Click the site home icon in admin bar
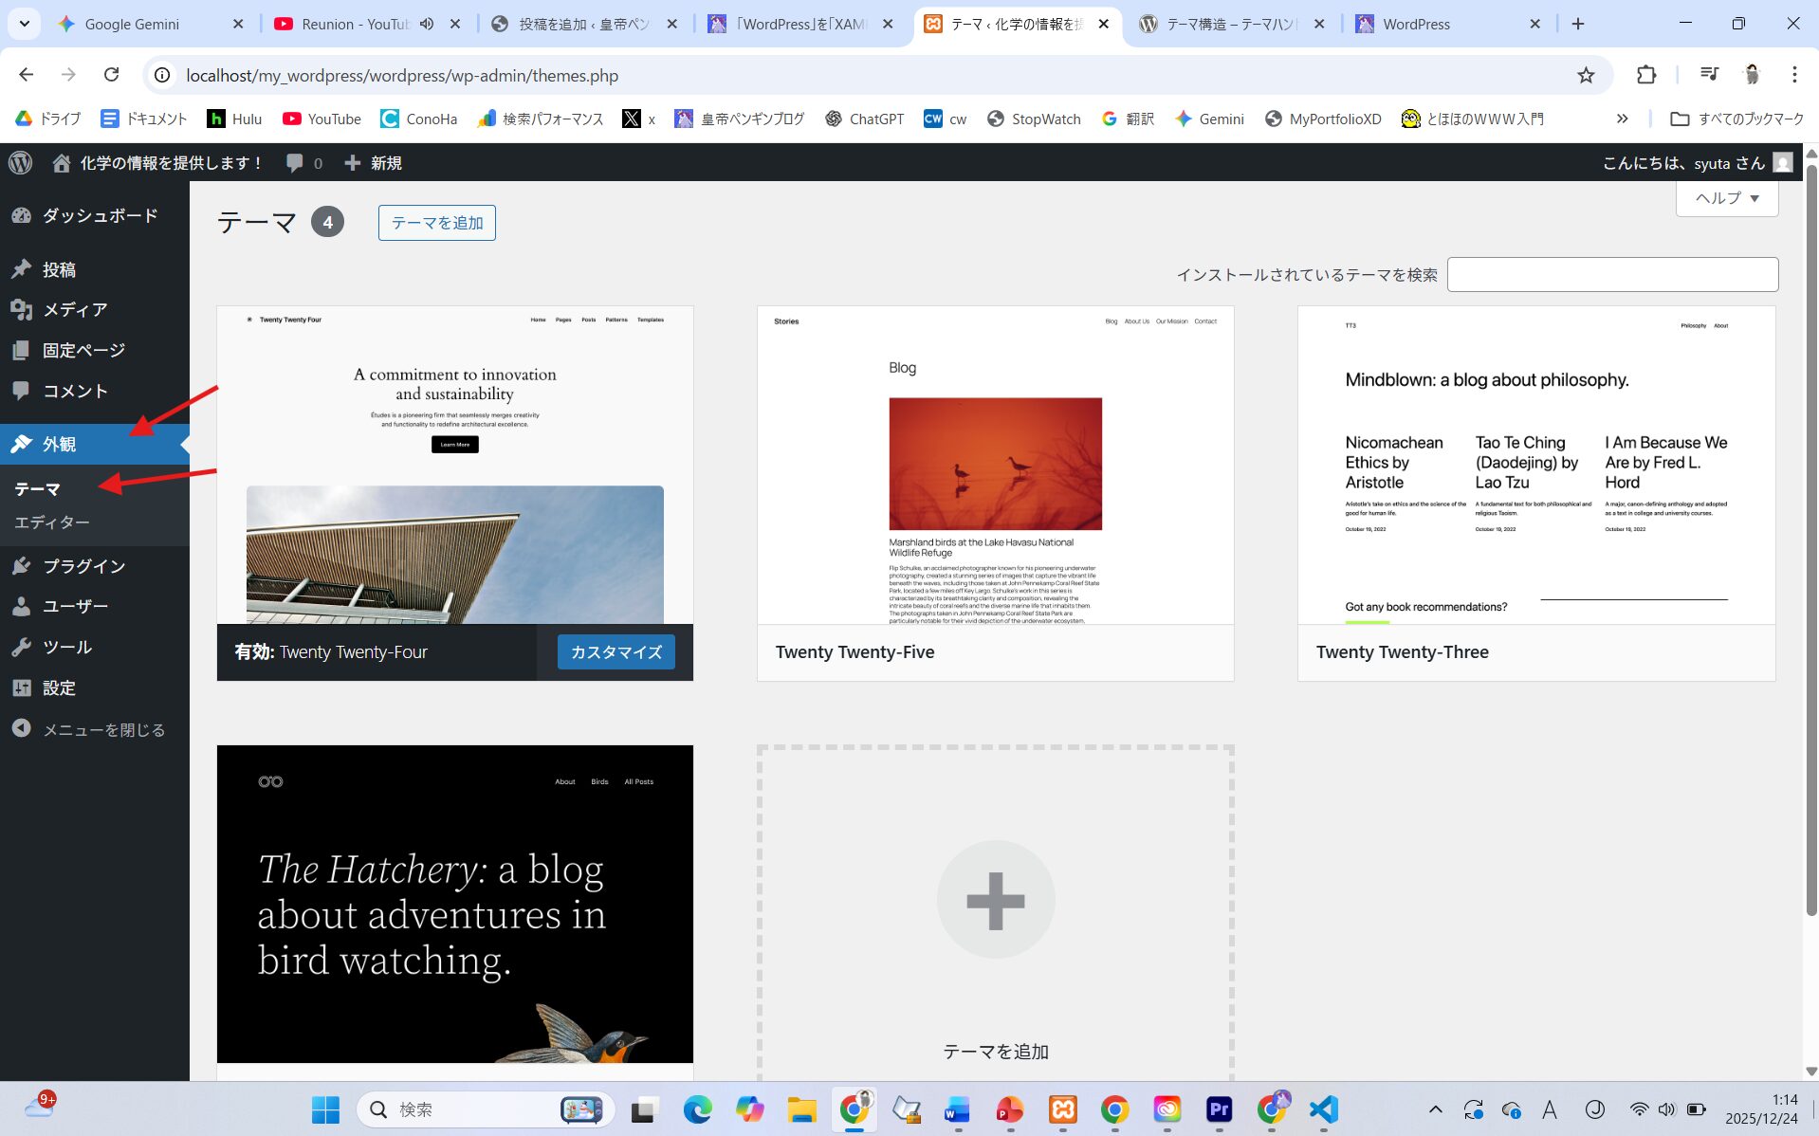 click(62, 163)
